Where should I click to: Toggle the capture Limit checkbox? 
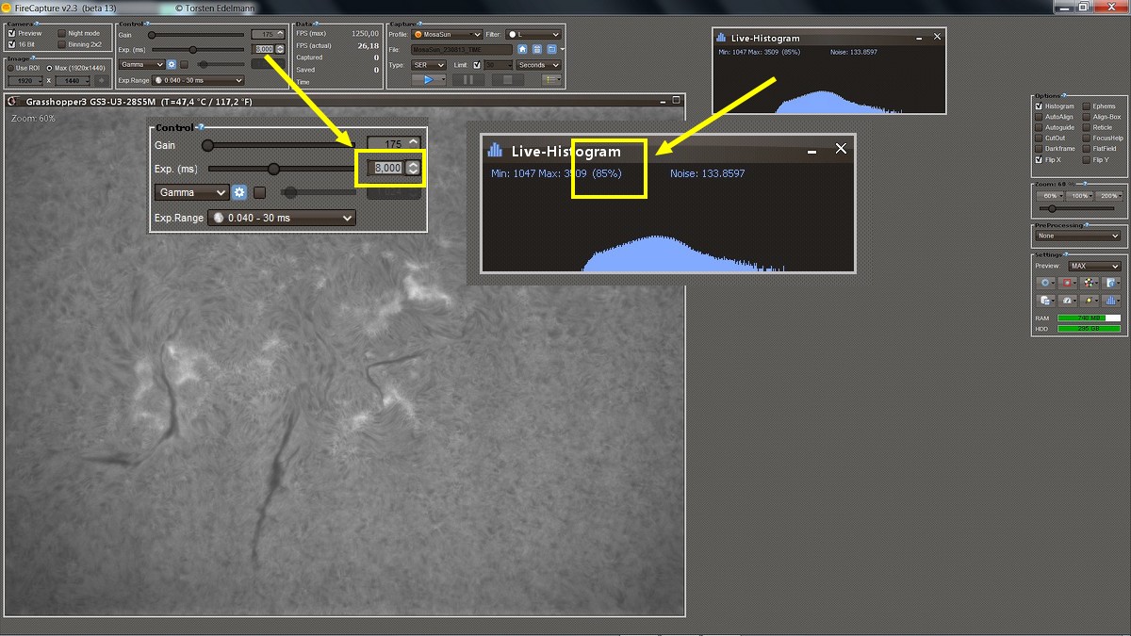(477, 65)
